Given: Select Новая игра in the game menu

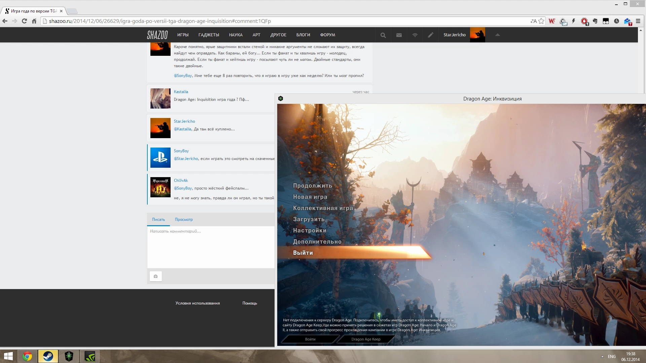Looking at the screenshot, I should pos(310,197).
